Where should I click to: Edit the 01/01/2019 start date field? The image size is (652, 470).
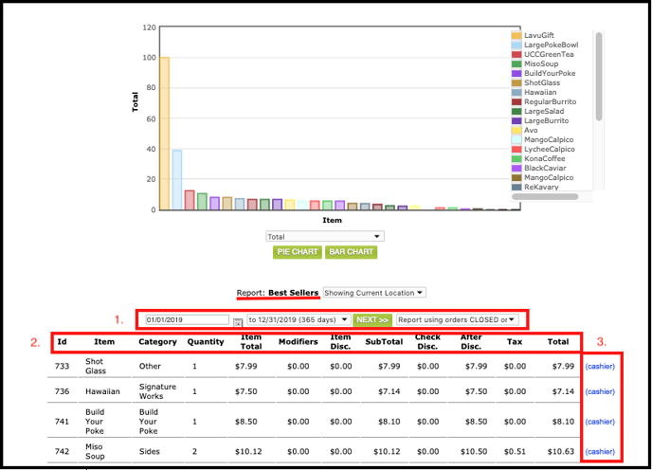tap(187, 319)
